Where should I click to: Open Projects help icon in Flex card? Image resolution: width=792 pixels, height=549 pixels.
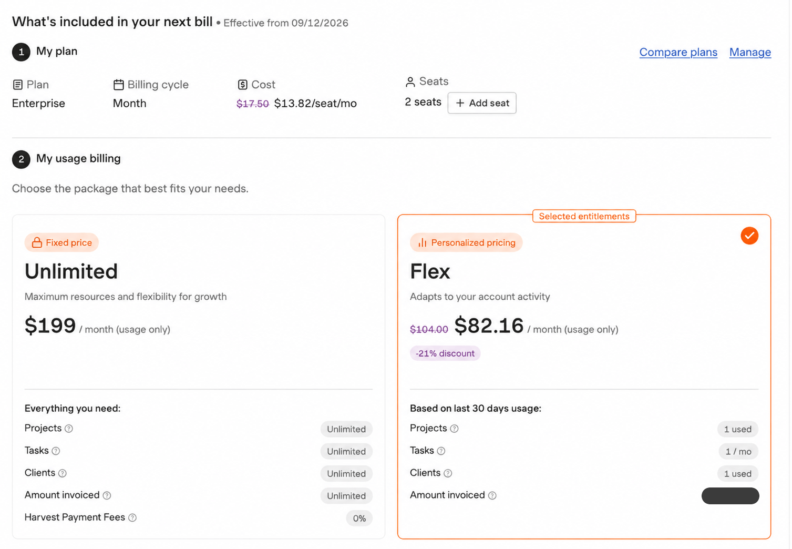[455, 429]
